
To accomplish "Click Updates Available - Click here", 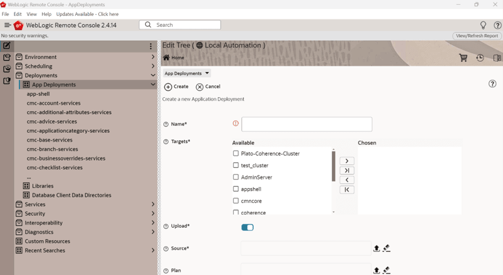I will (x=87, y=14).
